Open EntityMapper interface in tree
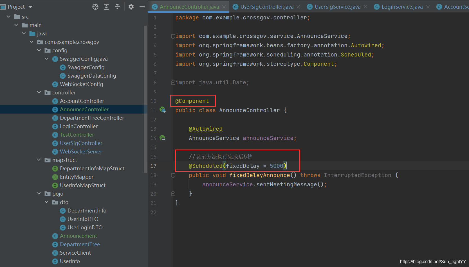This screenshot has width=469, height=267. pyautogui.click(x=77, y=177)
